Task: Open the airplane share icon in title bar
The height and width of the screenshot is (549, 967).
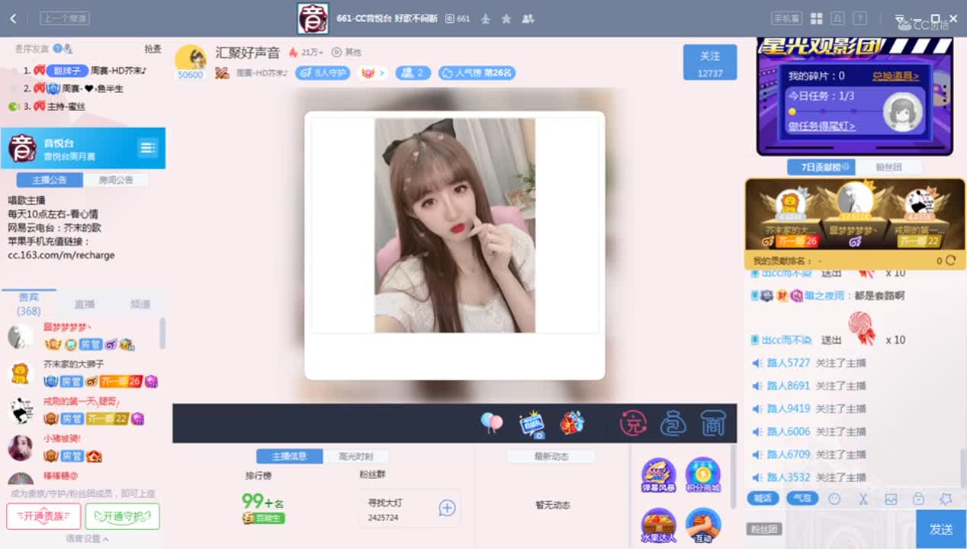Action: point(486,18)
